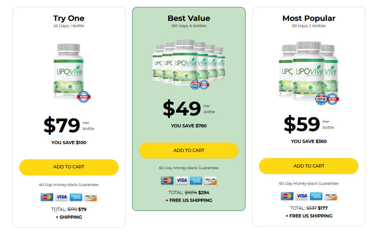Click the Visa icon in Best Value card
The height and width of the screenshot is (231, 374).
182,180
